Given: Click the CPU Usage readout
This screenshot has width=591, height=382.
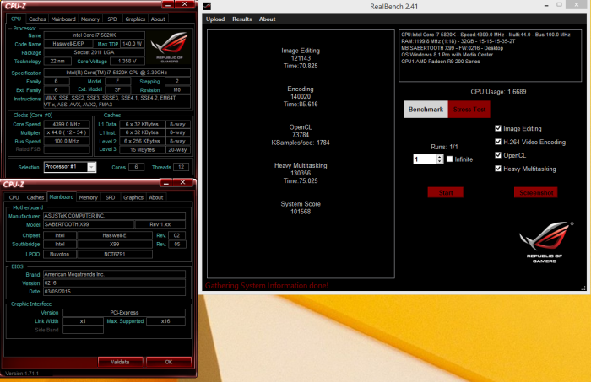Looking at the screenshot, I should [x=498, y=92].
